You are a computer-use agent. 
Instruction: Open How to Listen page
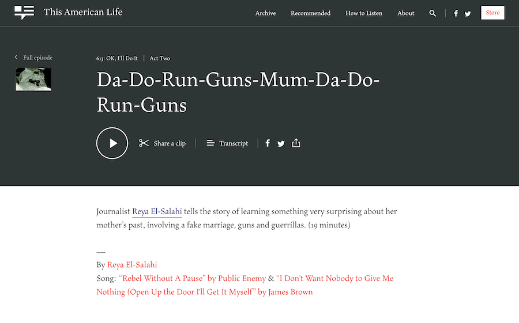[364, 13]
